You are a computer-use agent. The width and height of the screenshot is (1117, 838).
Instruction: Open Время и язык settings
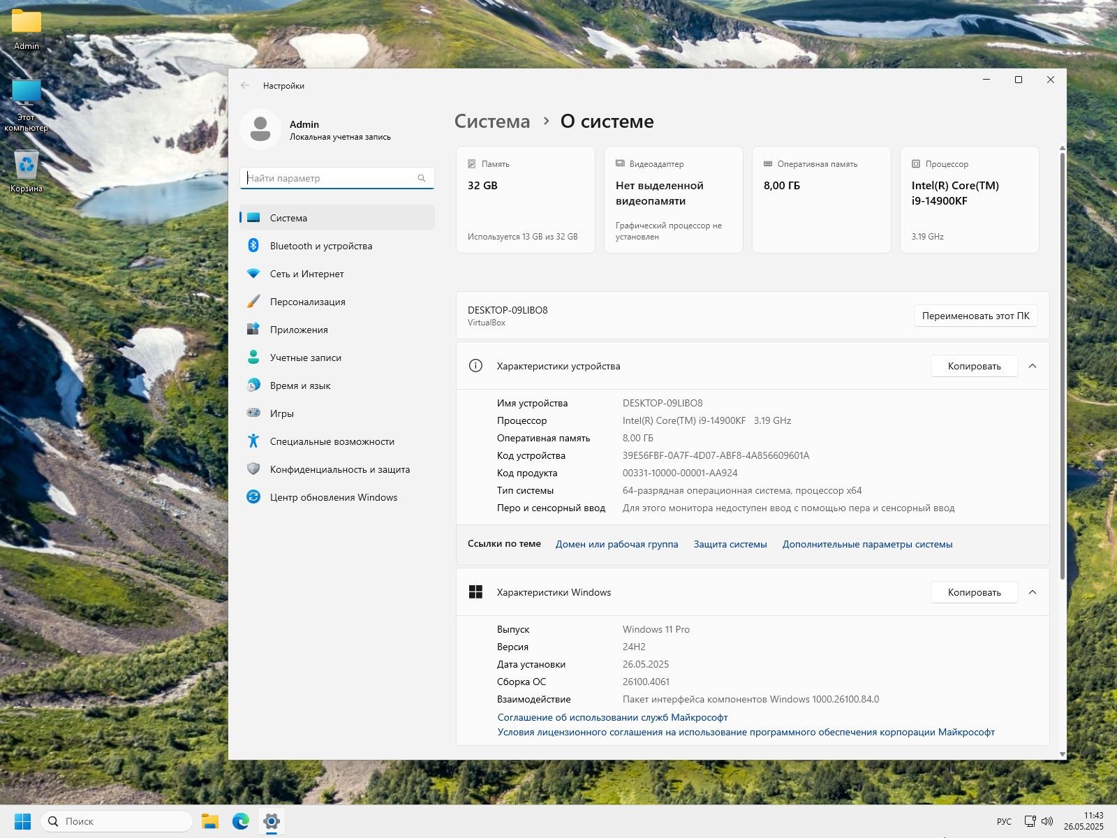tap(337, 385)
